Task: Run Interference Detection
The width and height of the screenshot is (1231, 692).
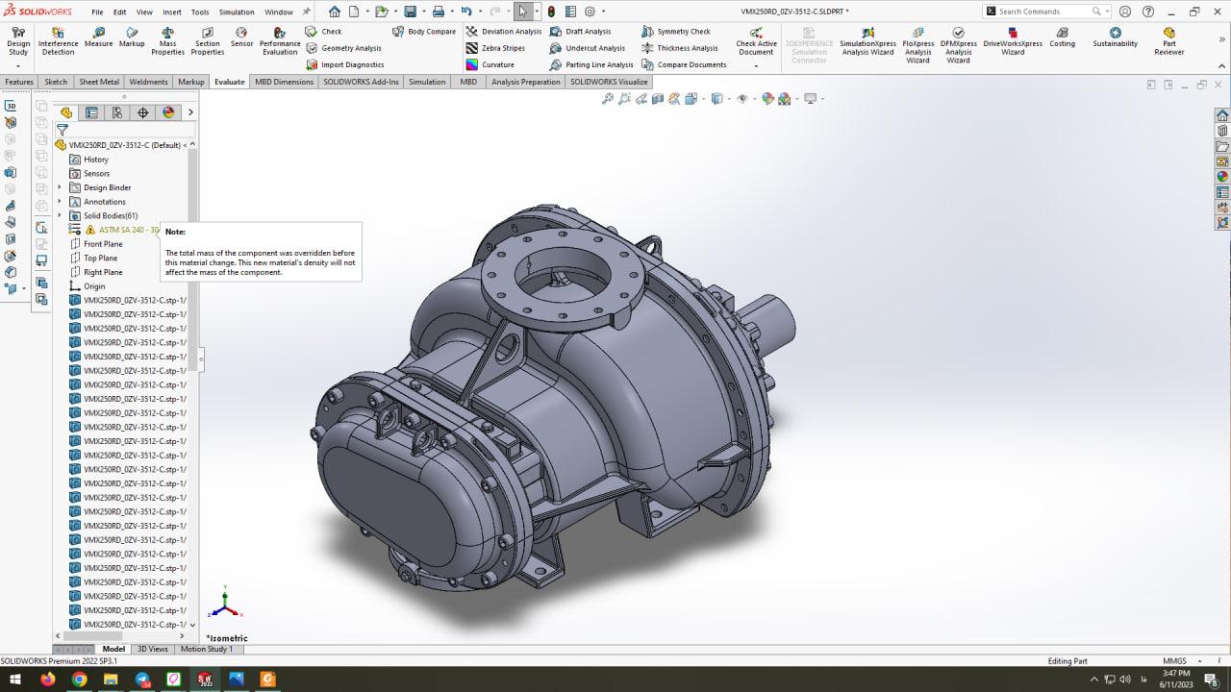Action: coord(58,41)
